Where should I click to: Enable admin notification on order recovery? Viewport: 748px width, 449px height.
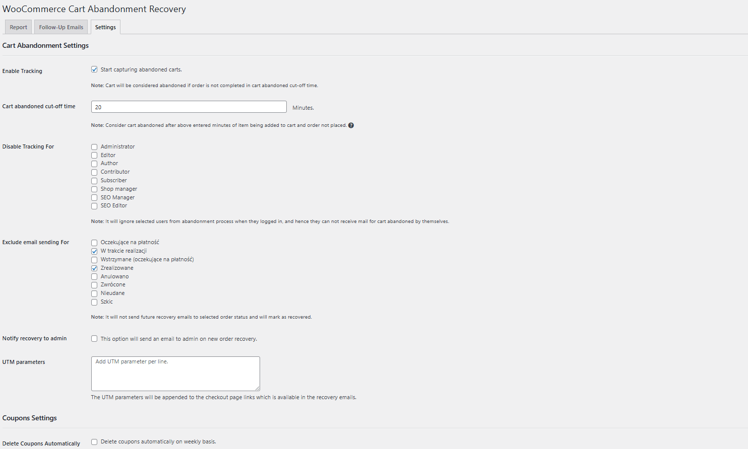point(94,338)
